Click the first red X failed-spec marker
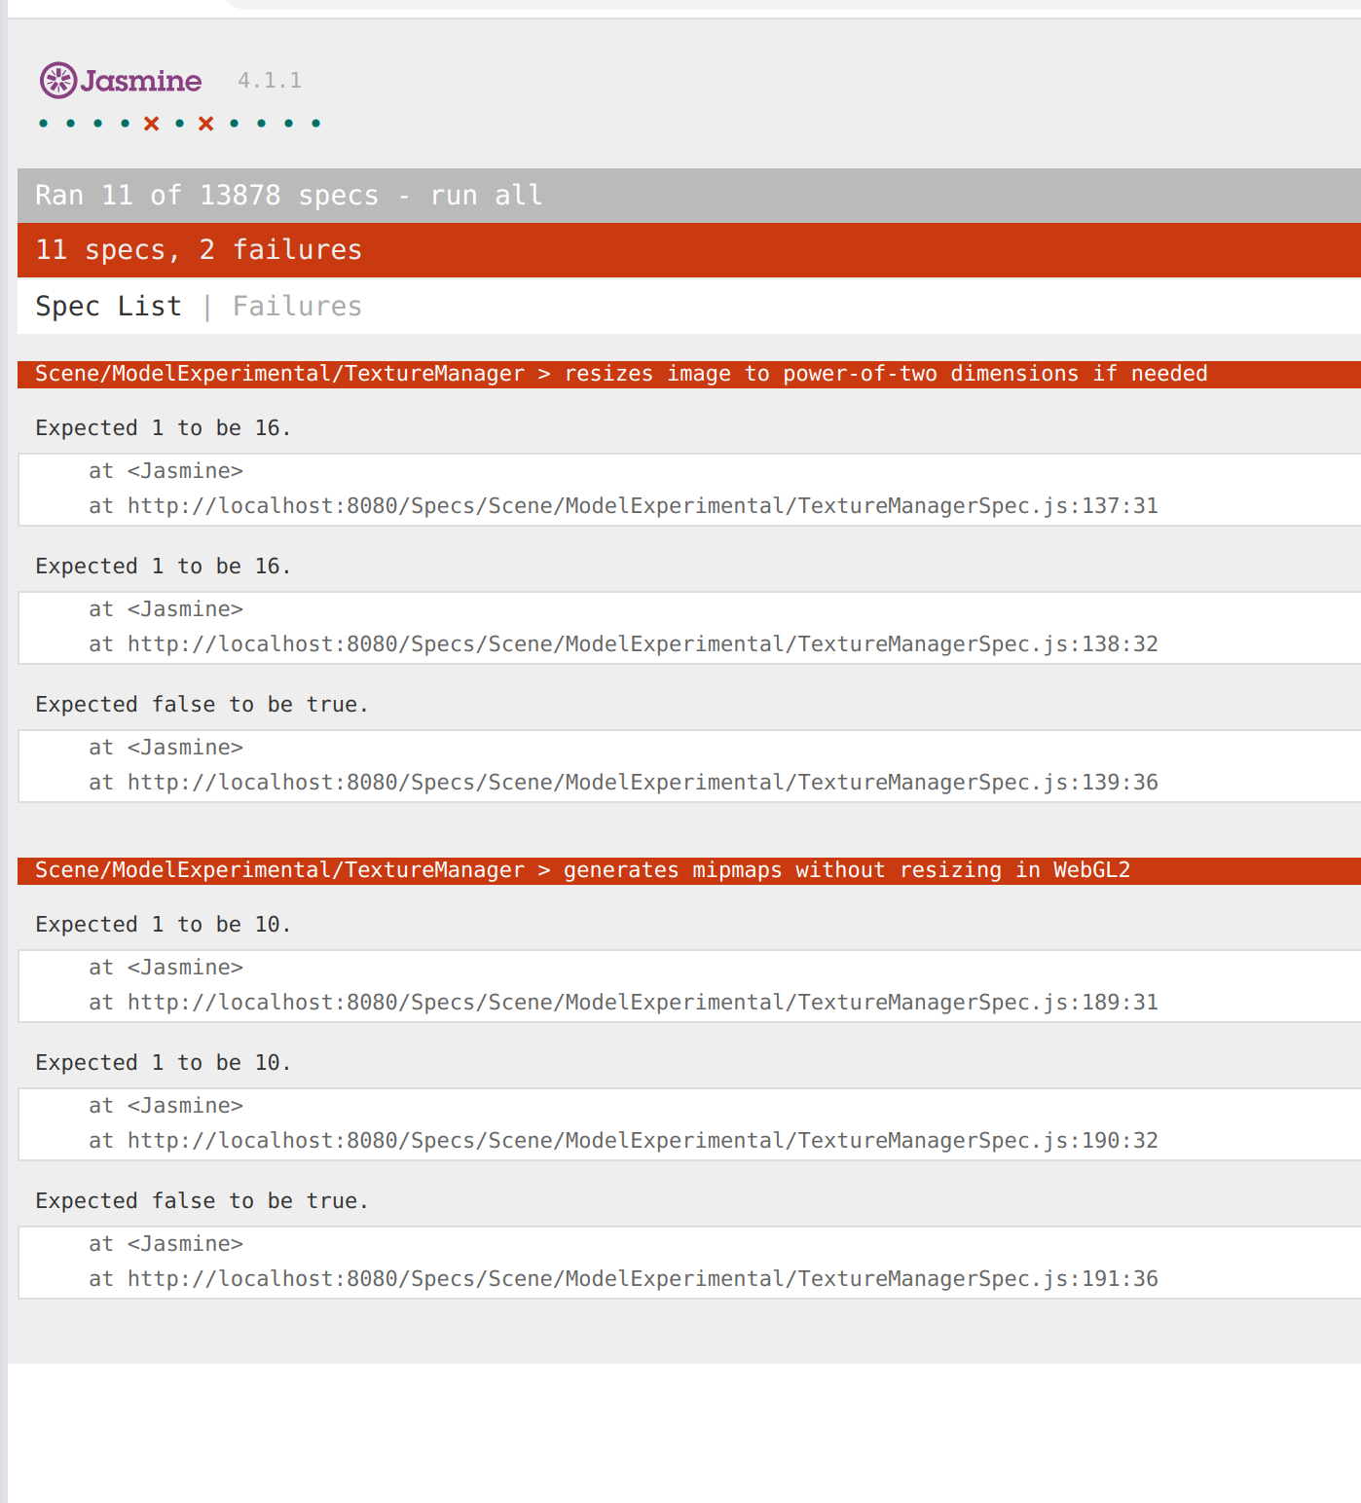Viewport: 1361px width, 1503px height. click(x=152, y=124)
